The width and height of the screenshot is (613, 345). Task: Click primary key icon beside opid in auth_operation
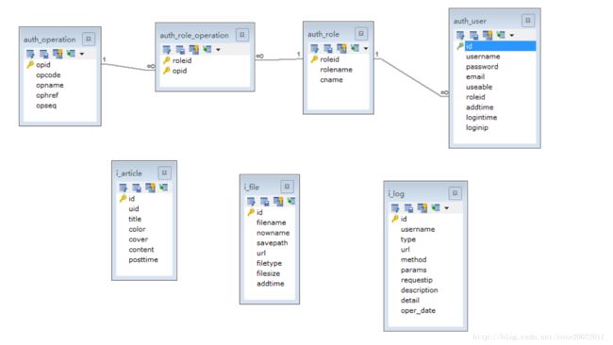(30, 64)
